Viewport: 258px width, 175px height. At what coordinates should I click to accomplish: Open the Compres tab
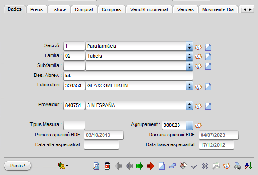(112, 9)
